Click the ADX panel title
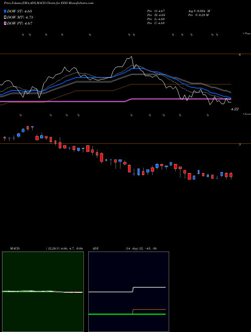 96,248
